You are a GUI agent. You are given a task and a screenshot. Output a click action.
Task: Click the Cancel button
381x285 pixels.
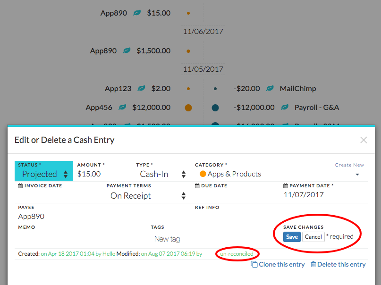pos(313,237)
